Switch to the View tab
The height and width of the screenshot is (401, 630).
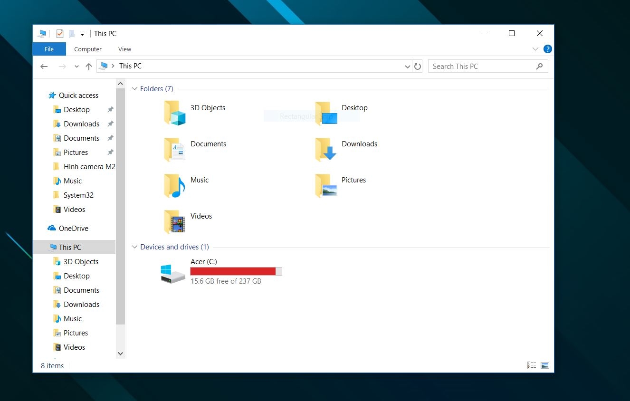[x=124, y=49]
